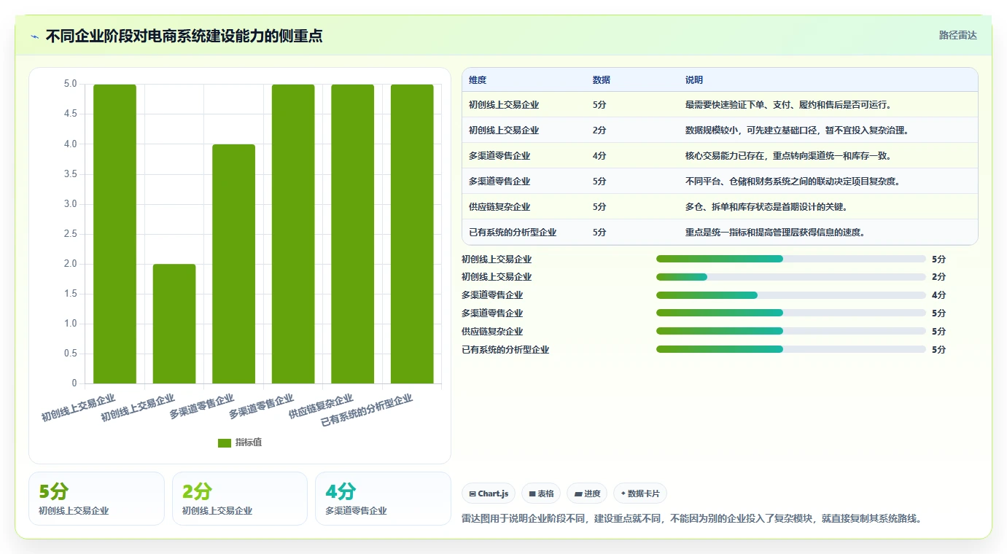This screenshot has height=554, width=1007.
Task: Click the 数据卡片 tag pill
Action: click(640, 493)
